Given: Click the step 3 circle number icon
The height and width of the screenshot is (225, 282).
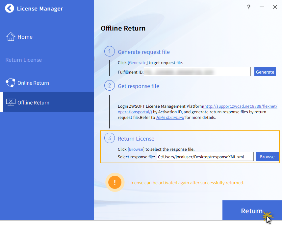Looking at the screenshot, I should point(109,138).
